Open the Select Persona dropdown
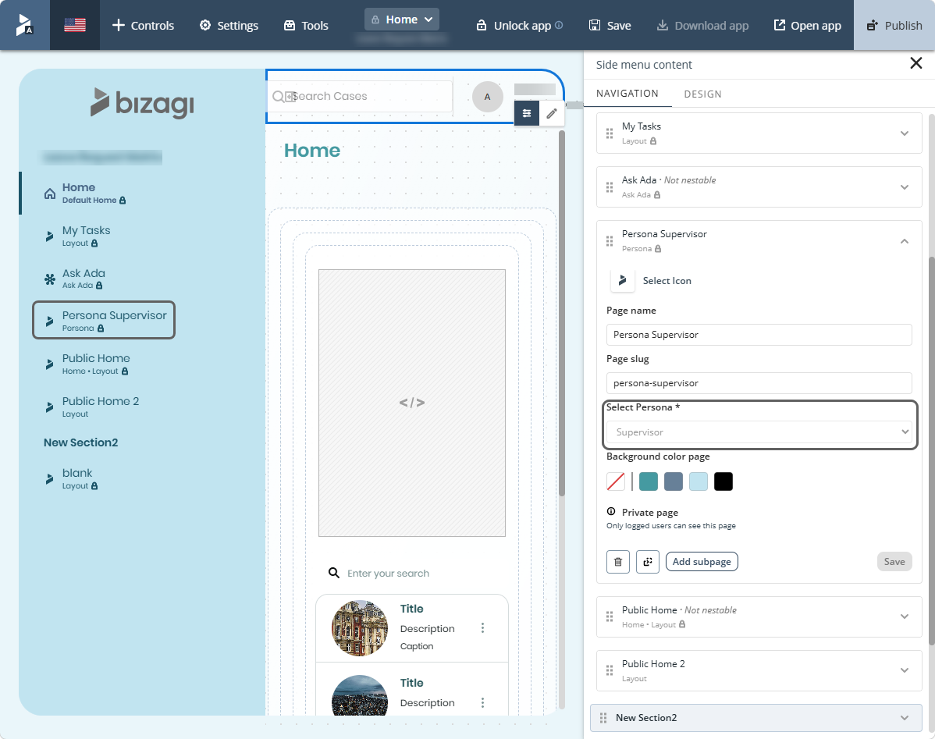The width and height of the screenshot is (935, 739). (759, 432)
